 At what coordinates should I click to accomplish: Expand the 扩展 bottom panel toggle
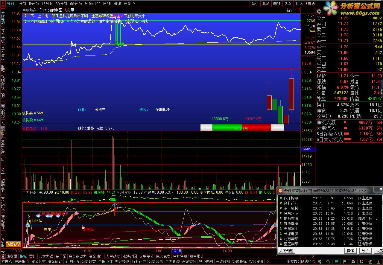[x=6, y=262]
